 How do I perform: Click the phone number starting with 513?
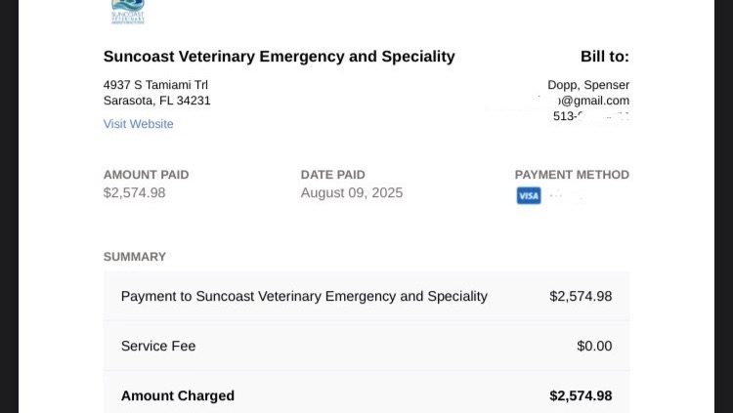[x=591, y=116]
